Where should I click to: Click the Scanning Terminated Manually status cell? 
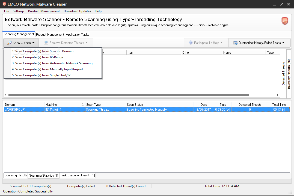160,110
